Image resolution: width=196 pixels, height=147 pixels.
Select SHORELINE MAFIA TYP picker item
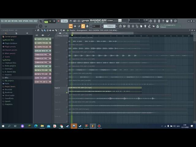[43, 51]
